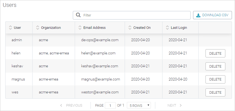Delete the user wes
Image resolution: width=235 pixels, height=111 pixels.
tap(215, 93)
